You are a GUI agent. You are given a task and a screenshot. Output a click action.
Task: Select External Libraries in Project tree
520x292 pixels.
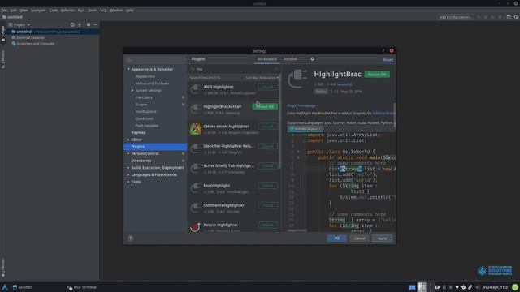31,37
